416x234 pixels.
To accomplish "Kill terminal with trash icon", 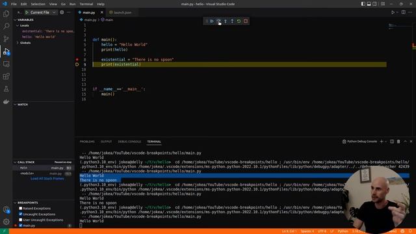I will [398, 142].
